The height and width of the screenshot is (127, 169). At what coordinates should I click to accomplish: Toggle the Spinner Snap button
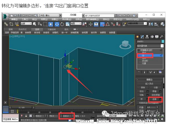pos(118,24)
